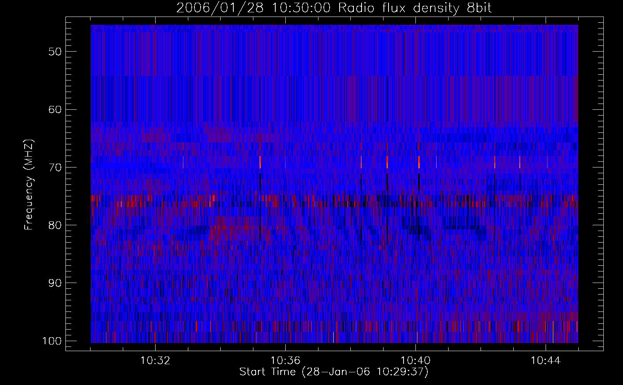Viewport: 623px width, 385px height.
Task: Click the 100 MHz frequency tick label
Action: (x=52, y=341)
